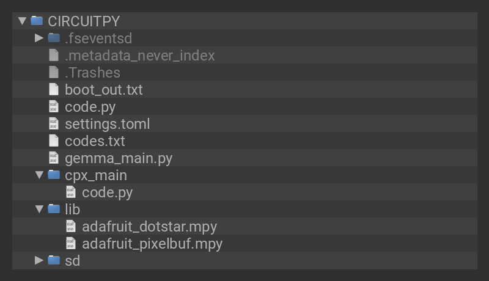Image resolution: width=489 pixels, height=281 pixels.
Task: Click the gemma_main.py file icon
Action: (54, 158)
